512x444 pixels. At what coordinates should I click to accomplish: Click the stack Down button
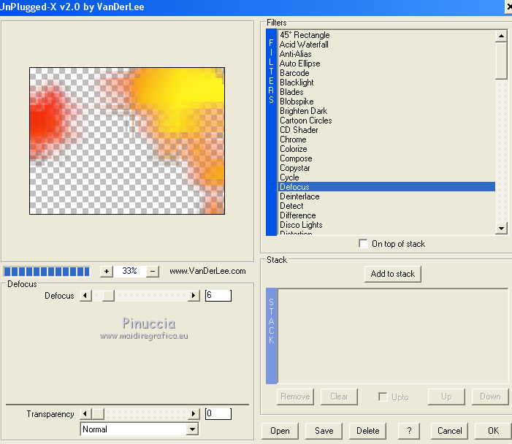coord(490,397)
